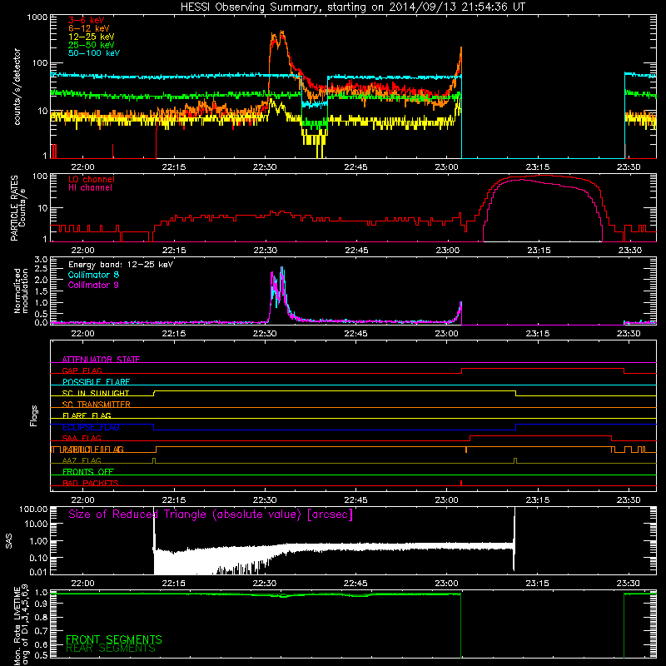Select the LO channel legend label

pos(92,179)
